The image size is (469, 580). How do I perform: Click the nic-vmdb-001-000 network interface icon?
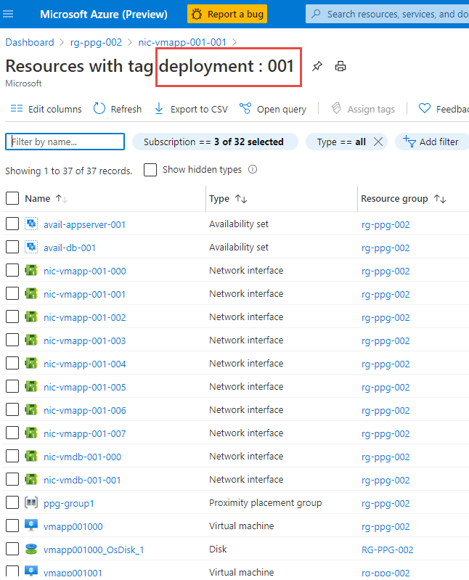31,456
